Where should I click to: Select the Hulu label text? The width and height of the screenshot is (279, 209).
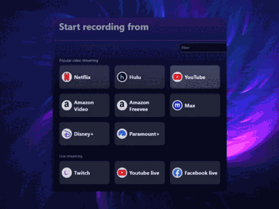point(135,77)
